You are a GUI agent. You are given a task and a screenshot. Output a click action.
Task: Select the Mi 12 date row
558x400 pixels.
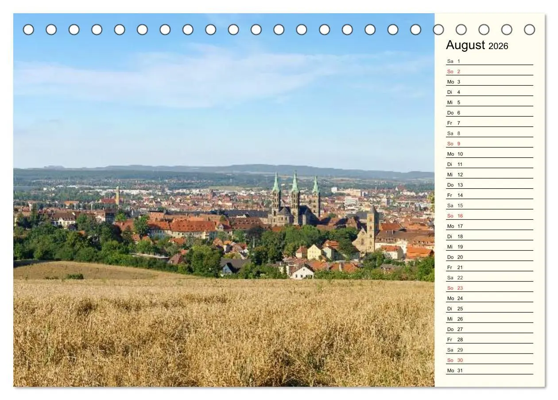click(x=489, y=175)
